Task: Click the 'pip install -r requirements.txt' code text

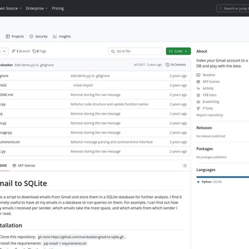Action: 65,243
